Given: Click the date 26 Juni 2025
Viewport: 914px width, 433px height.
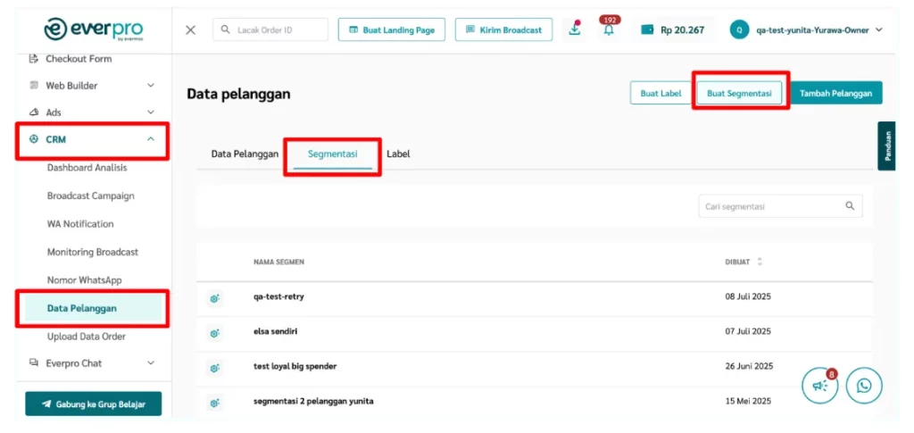Looking at the screenshot, I should point(749,367).
